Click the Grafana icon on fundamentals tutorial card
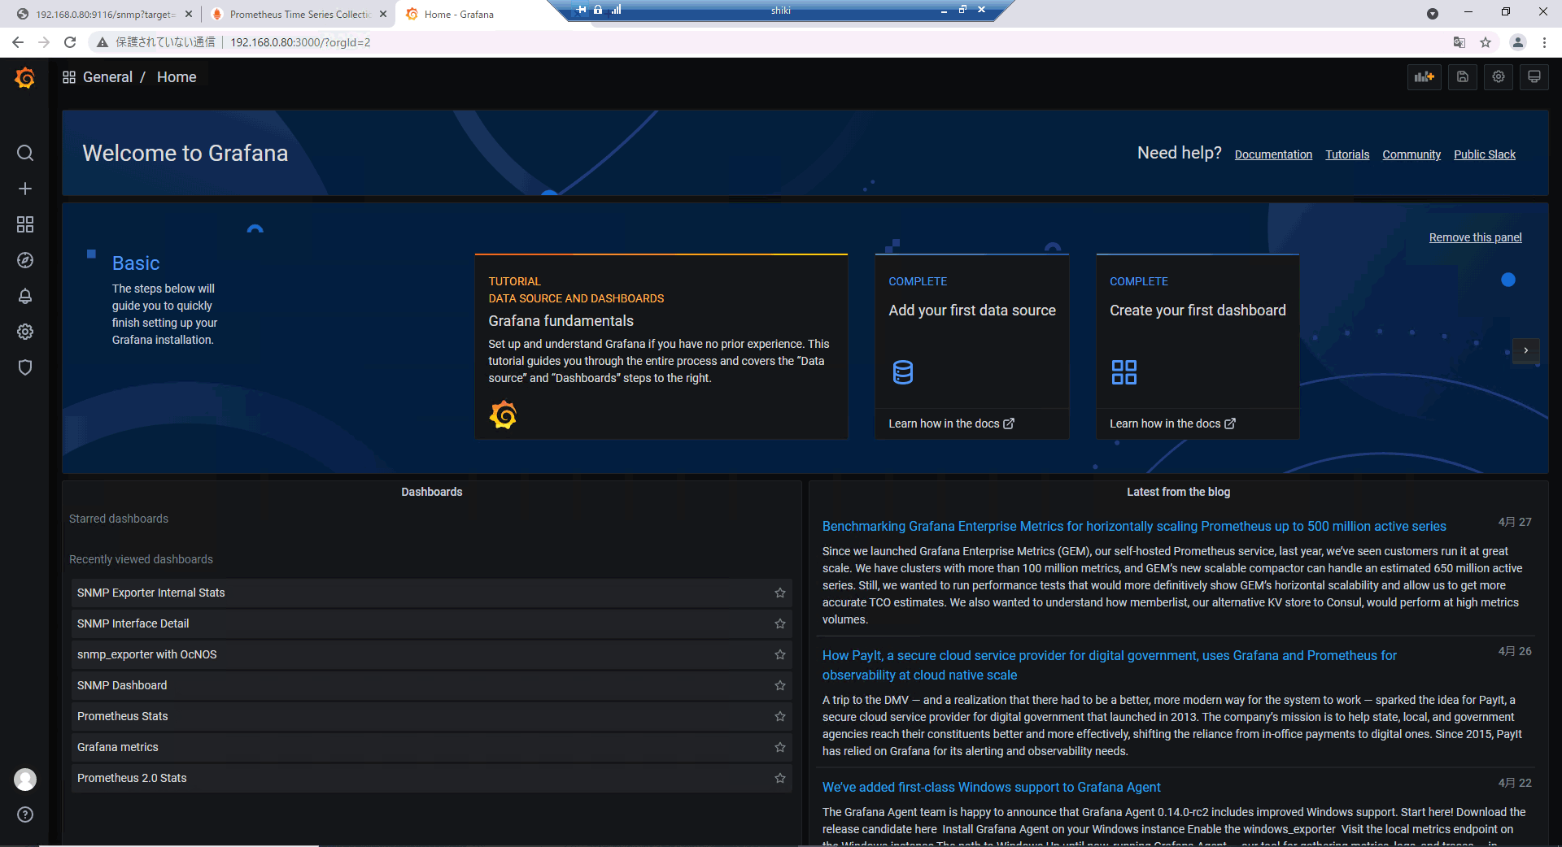The height and width of the screenshot is (847, 1562). coord(503,415)
